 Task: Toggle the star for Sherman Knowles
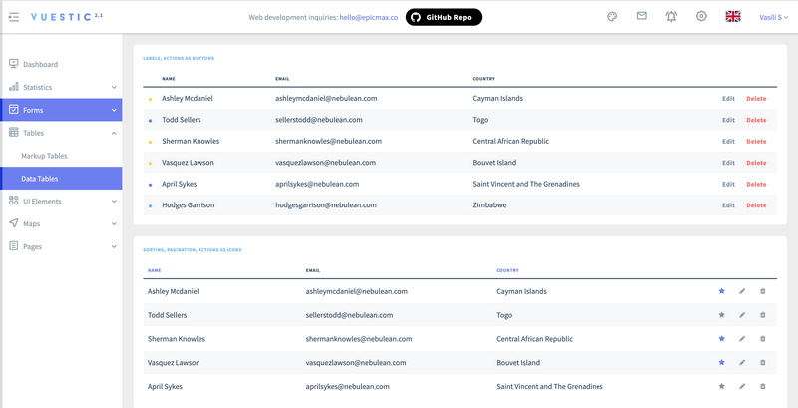(721, 339)
